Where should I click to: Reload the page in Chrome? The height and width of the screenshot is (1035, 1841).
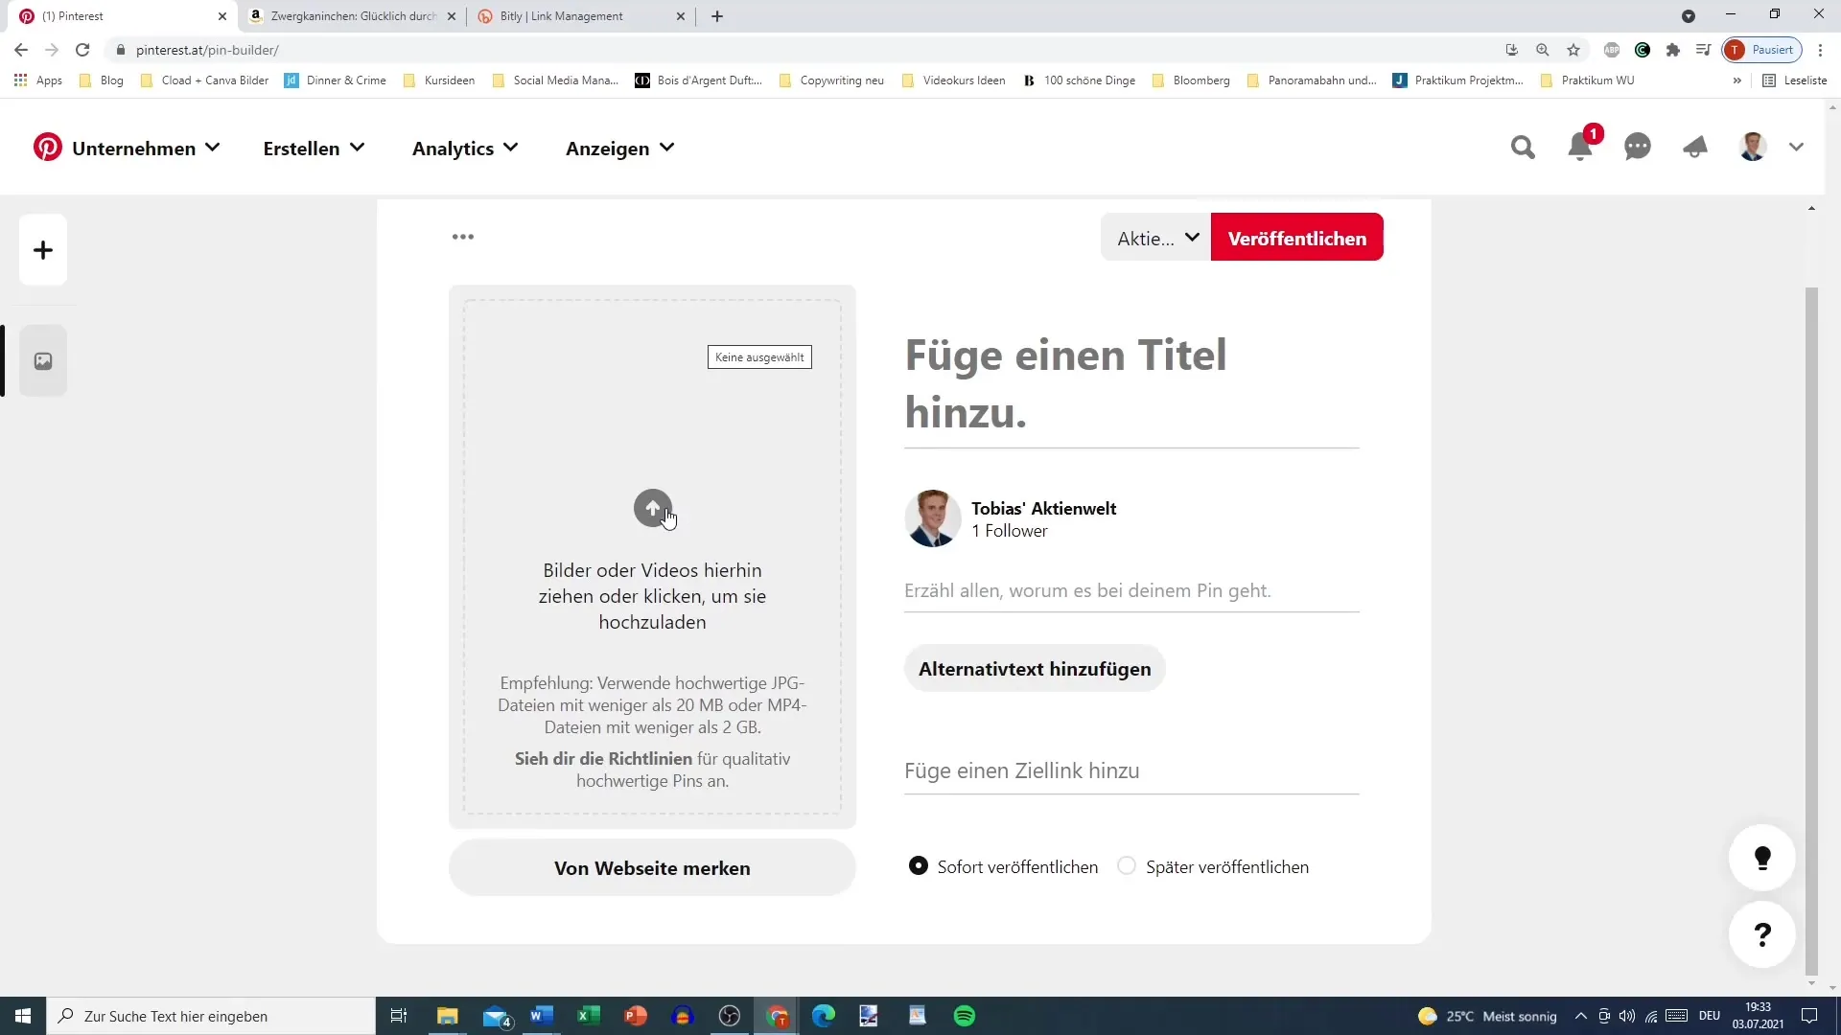point(82,50)
